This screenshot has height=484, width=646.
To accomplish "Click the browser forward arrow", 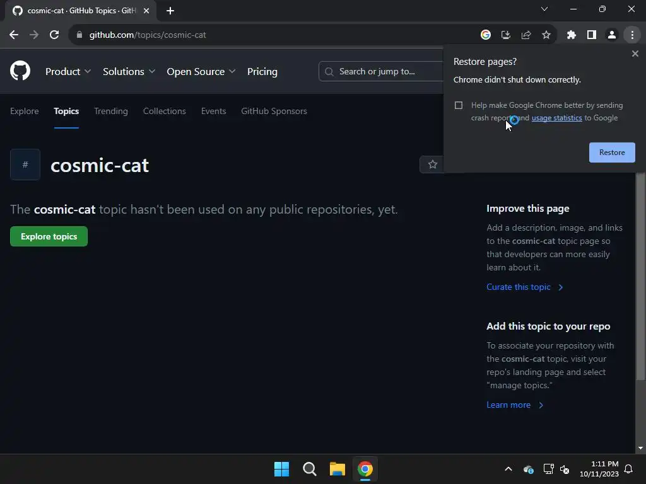I will point(34,35).
